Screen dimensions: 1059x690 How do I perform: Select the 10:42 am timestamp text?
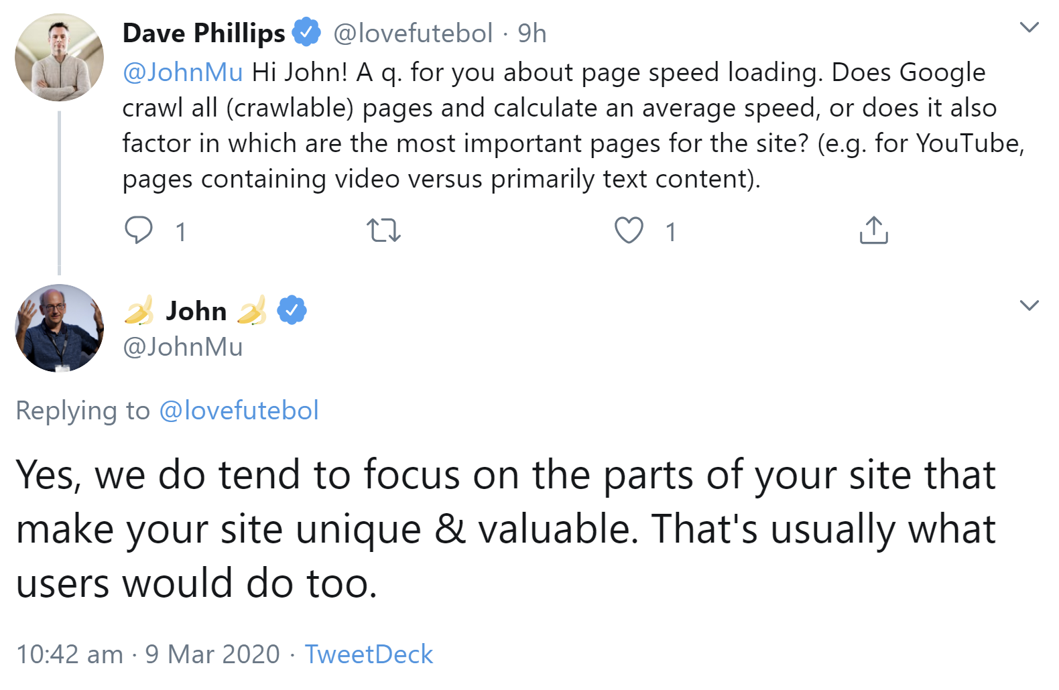66,654
